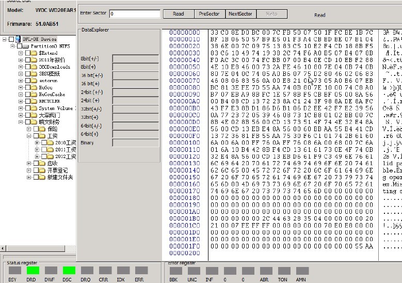Image resolution: width=402 pixels, height=283 pixels.
Task: Click the DSC status register indicator
Action: 69,271
